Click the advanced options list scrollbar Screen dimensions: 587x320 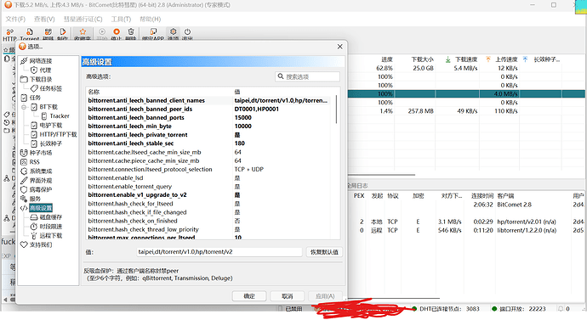pos(336,109)
